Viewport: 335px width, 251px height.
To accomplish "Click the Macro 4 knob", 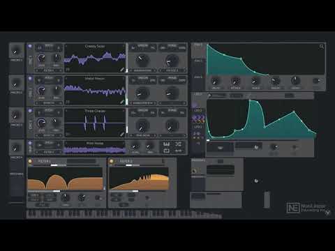I will coord(15,148).
